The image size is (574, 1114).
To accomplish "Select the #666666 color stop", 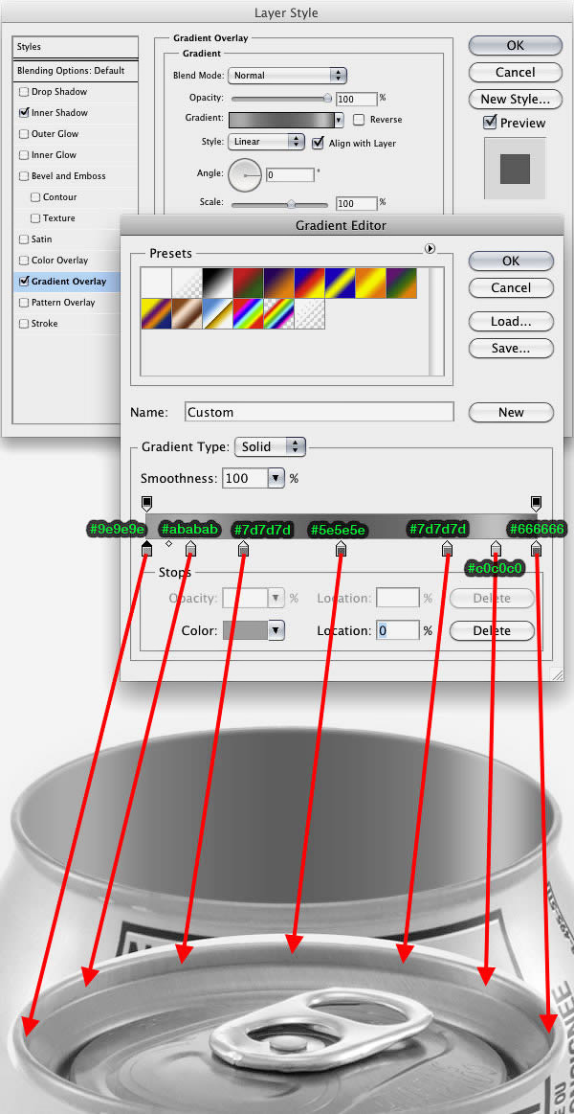I will [x=537, y=549].
